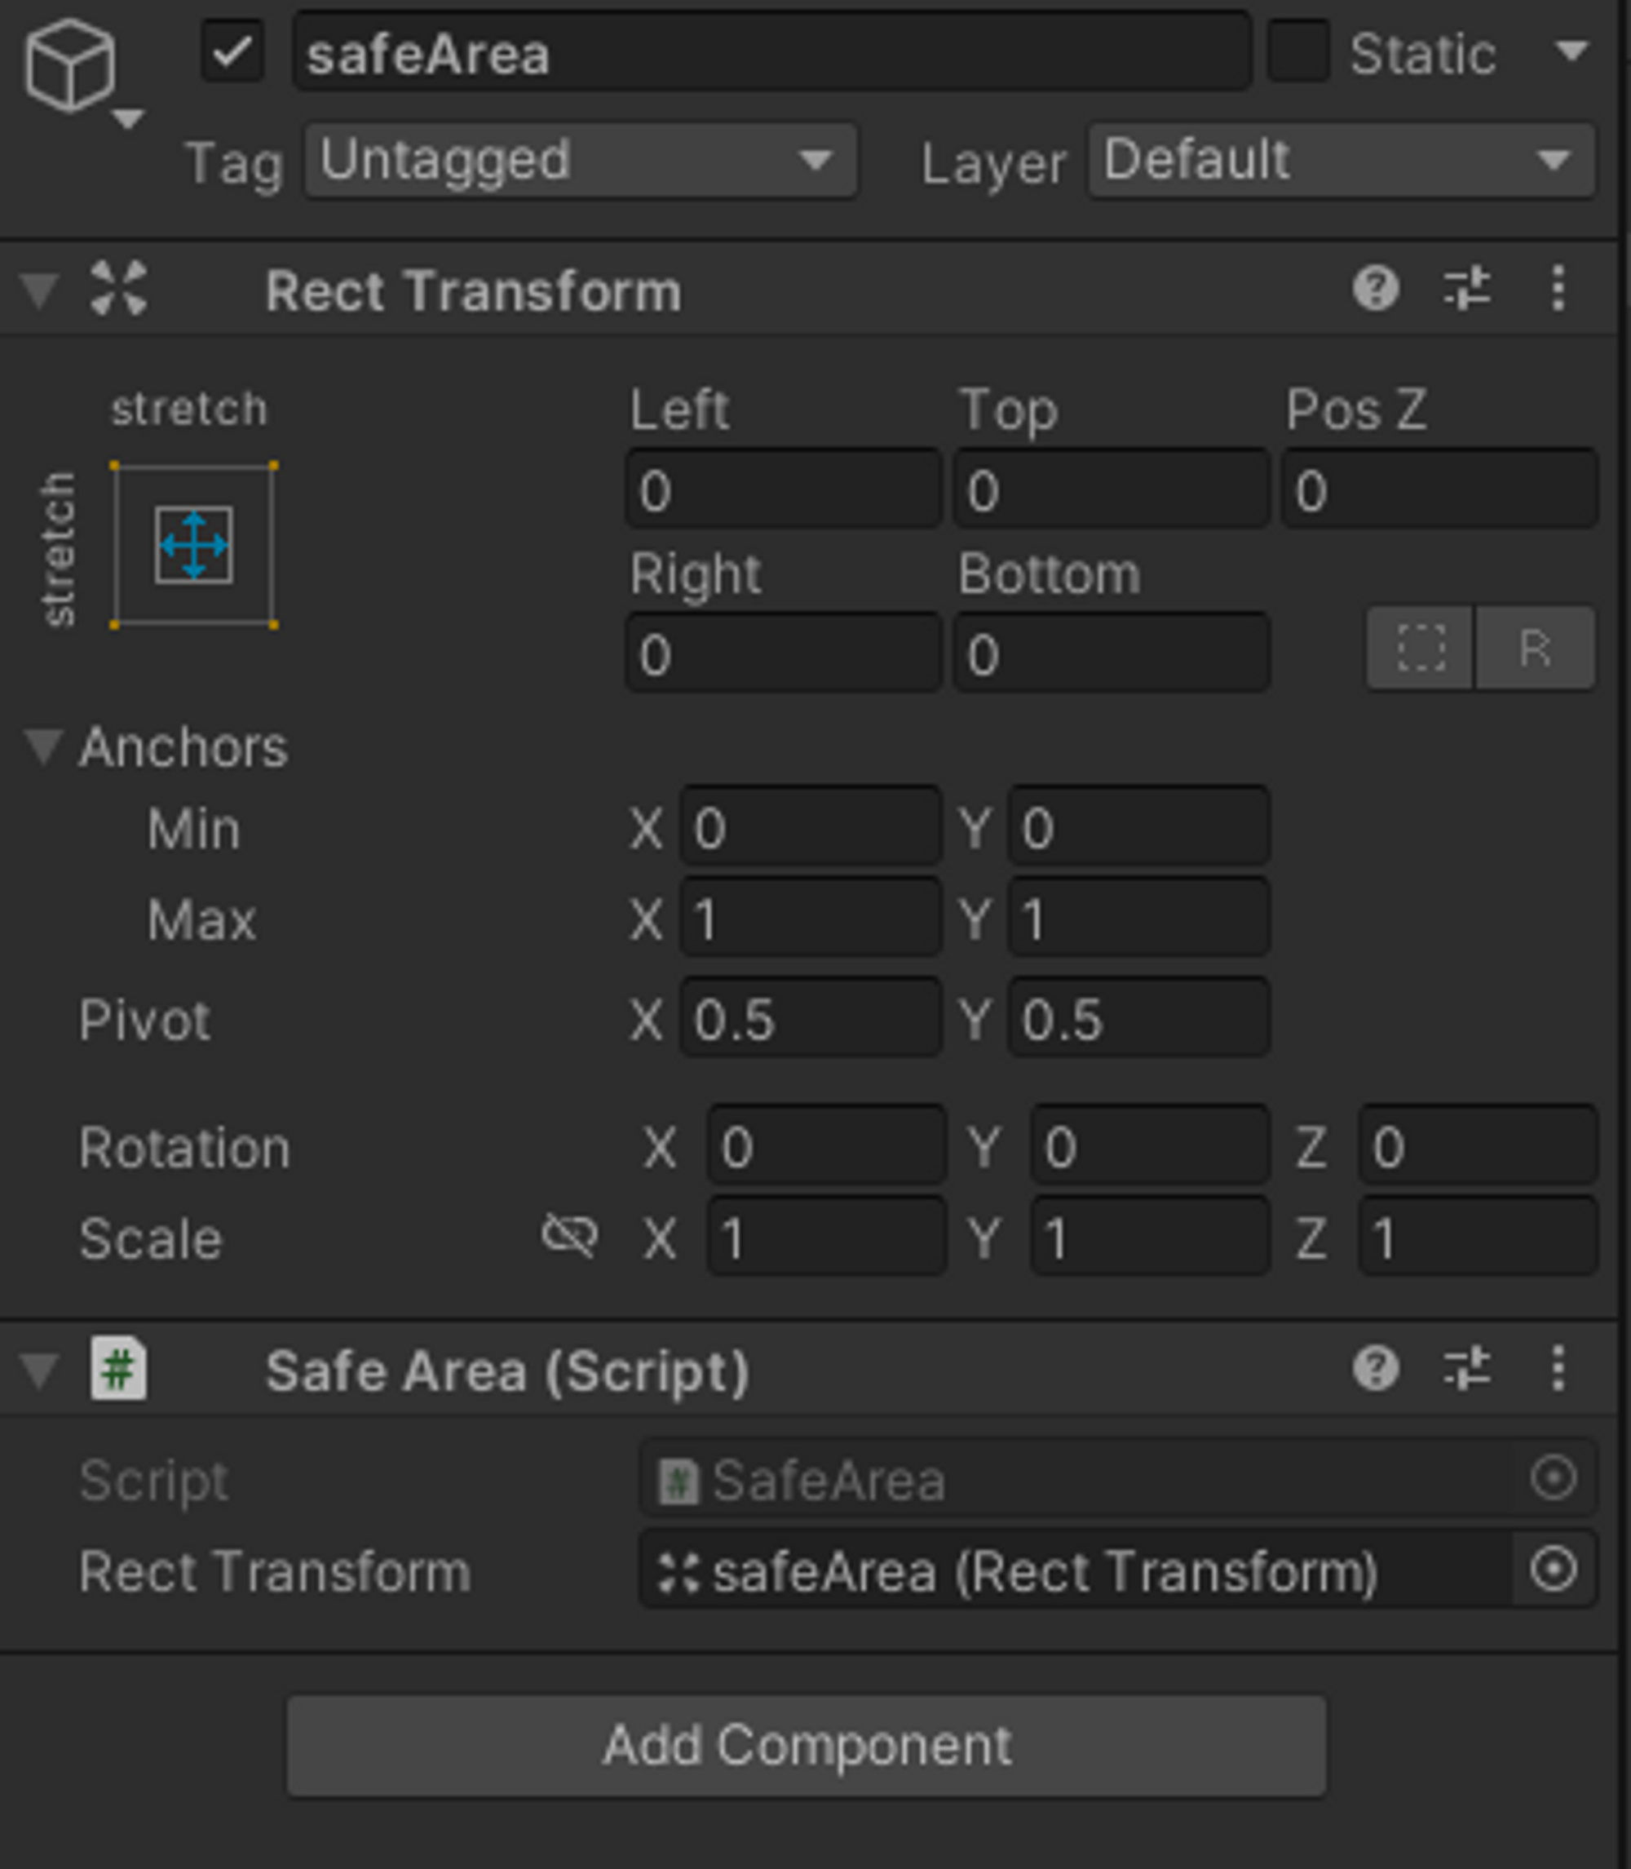Open the Untagged tag dropdown
The image size is (1631, 1869).
point(580,162)
